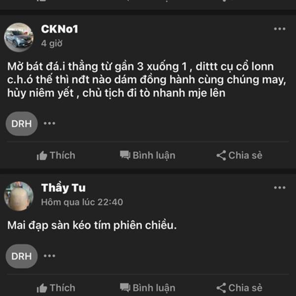
Task: Open the CKNo1 car profile picture
Action: (19, 37)
